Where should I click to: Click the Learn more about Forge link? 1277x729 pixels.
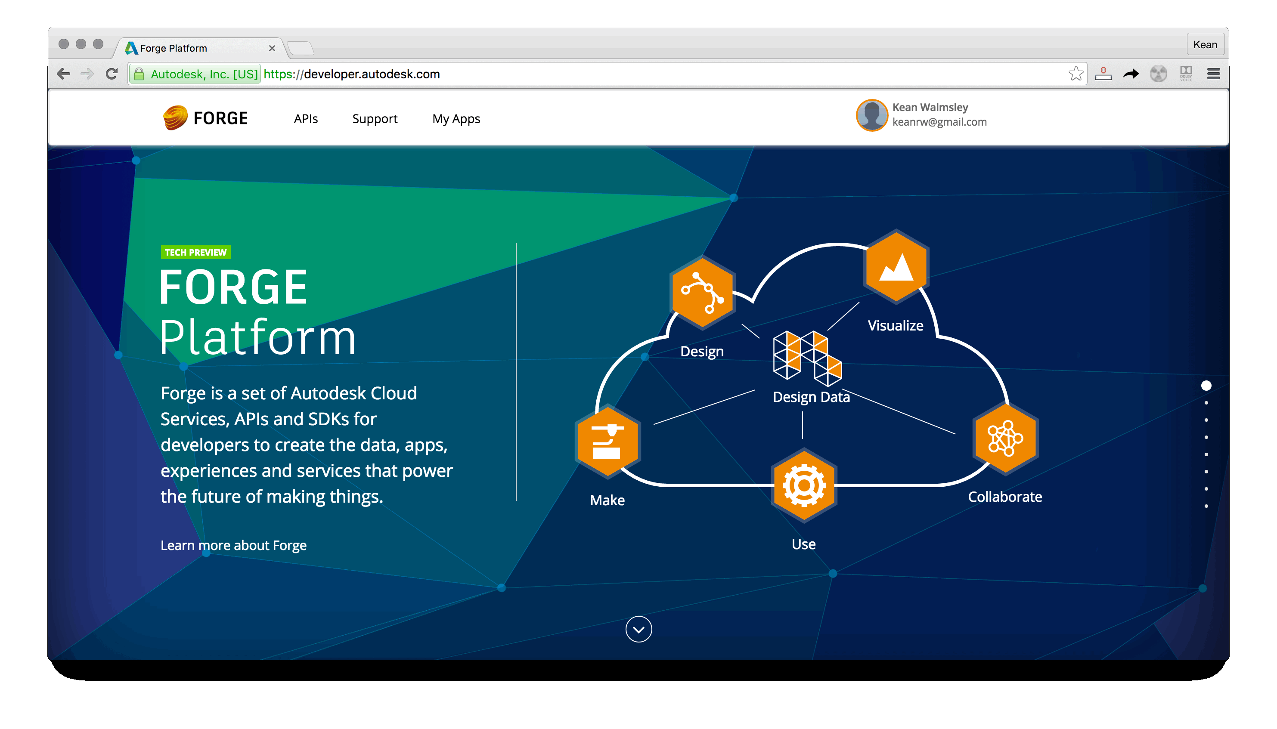click(233, 545)
